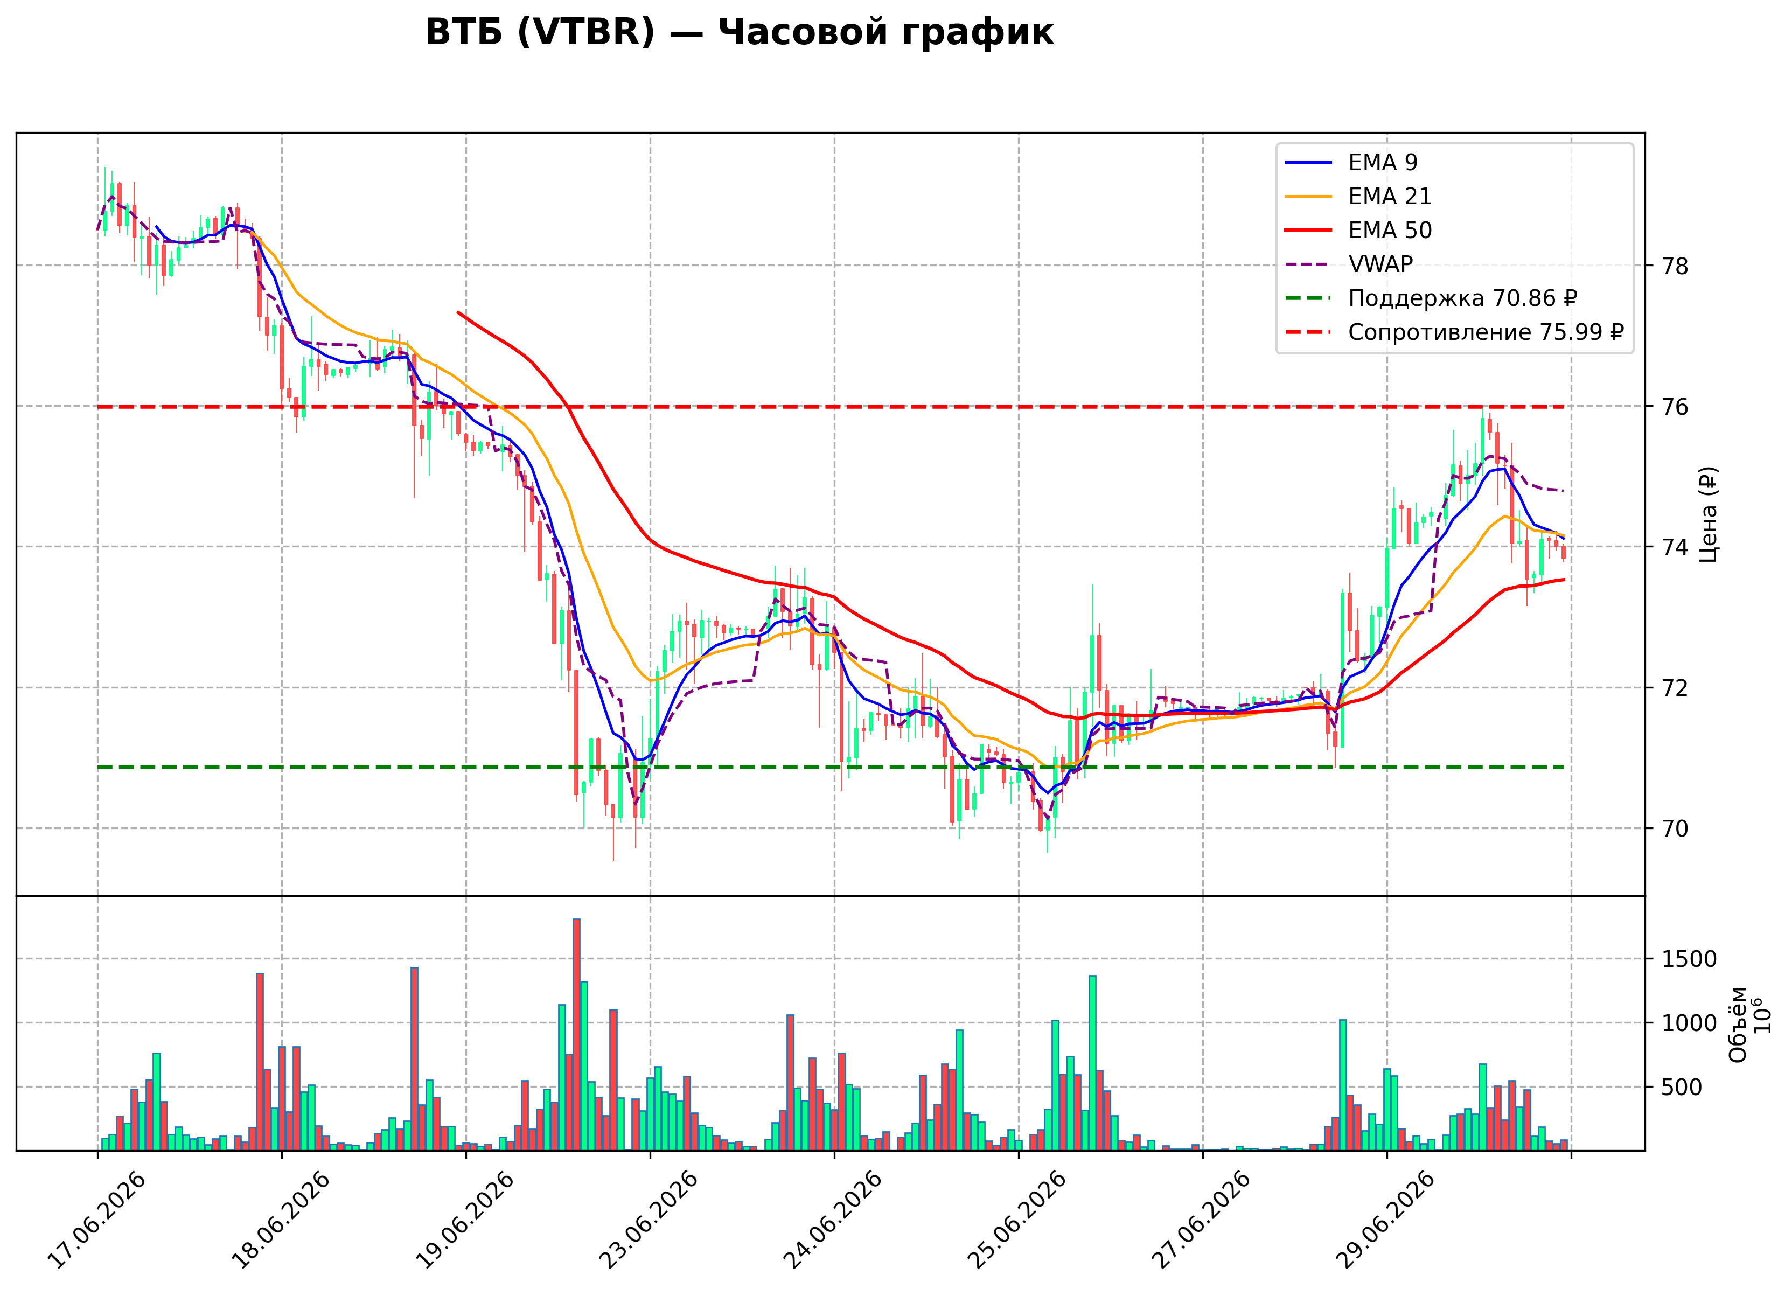Click the date label 27.06.2026
Screen dimensions: 1792x1289
(1201, 1220)
